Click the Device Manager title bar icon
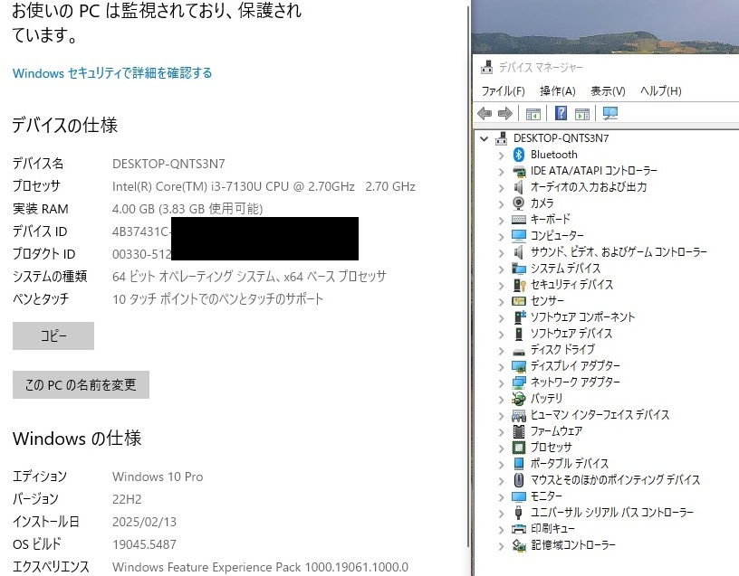The width and height of the screenshot is (739, 576). coord(486,67)
